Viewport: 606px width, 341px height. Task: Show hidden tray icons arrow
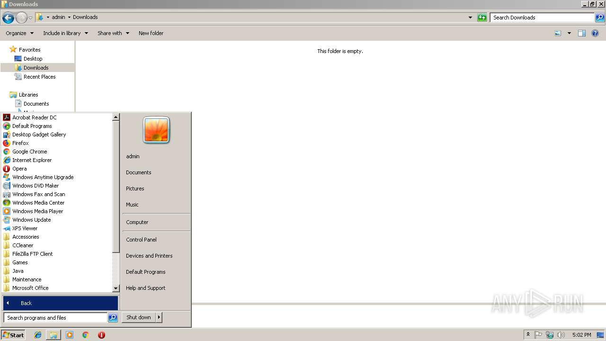pyautogui.click(x=528, y=334)
